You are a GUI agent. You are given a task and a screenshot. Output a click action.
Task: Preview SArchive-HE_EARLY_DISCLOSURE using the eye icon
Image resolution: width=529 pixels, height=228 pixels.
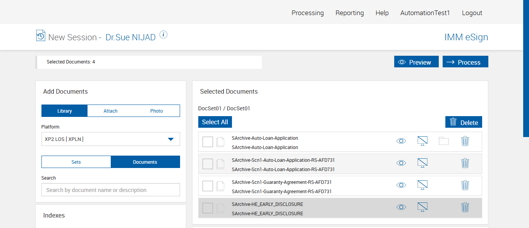[x=401, y=207]
